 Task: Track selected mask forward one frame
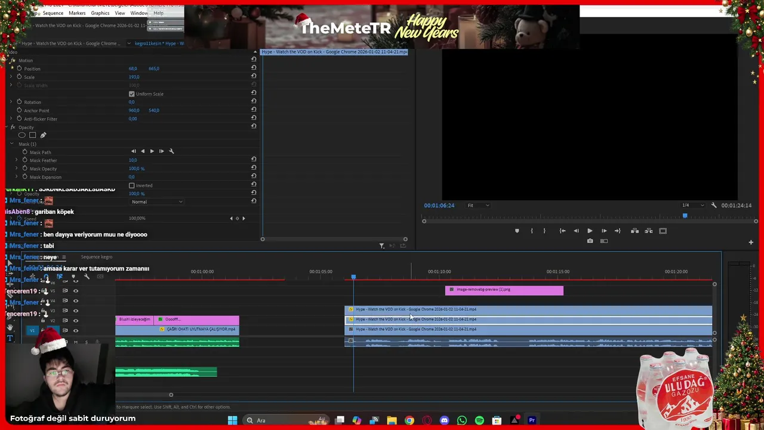161,151
